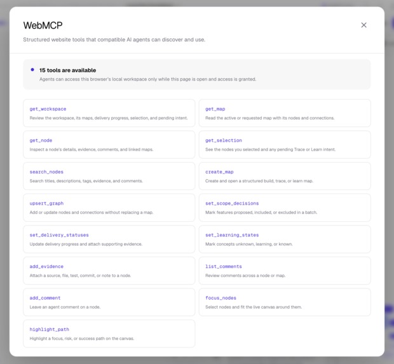Click 'Inspect a node's details' description
This screenshot has height=364, width=394.
click(x=92, y=149)
